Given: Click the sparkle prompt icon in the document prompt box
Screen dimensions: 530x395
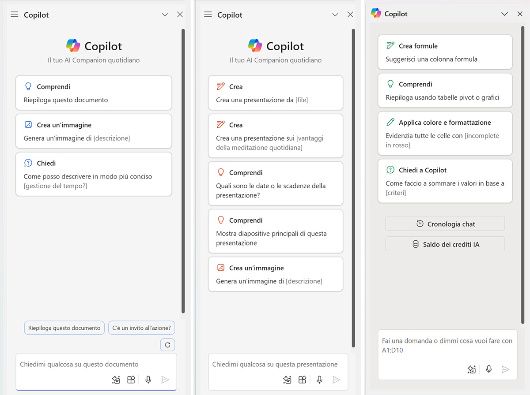Looking at the screenshot, I should pyautogui.click(x=116, y=380).
